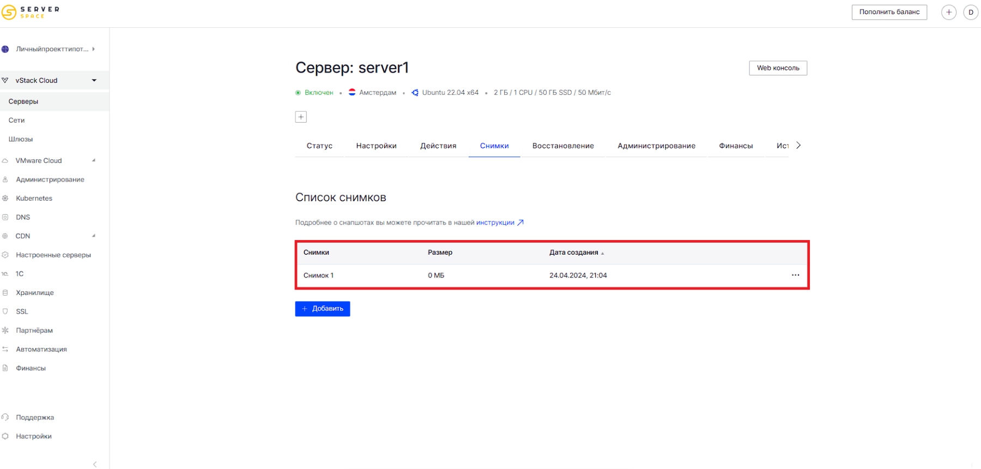Click the Serverspace logo
The height and width of the screenshot is (469, 981).
[31, 12]
